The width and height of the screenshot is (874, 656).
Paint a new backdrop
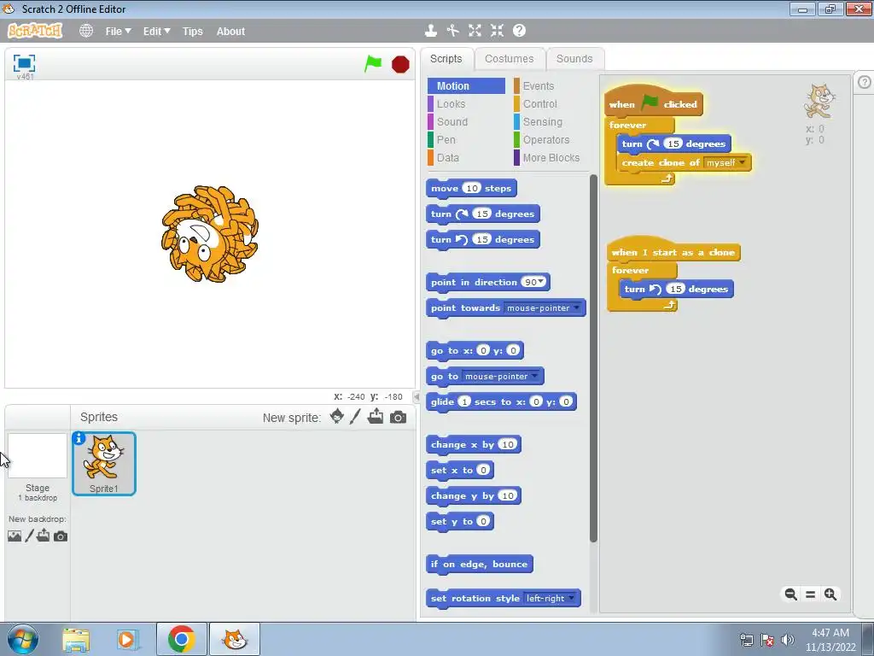tap(30, 536)
